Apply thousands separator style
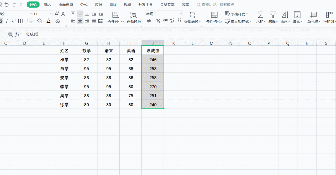The width and height of the screenshot is (336, 175). pos(165,21)
